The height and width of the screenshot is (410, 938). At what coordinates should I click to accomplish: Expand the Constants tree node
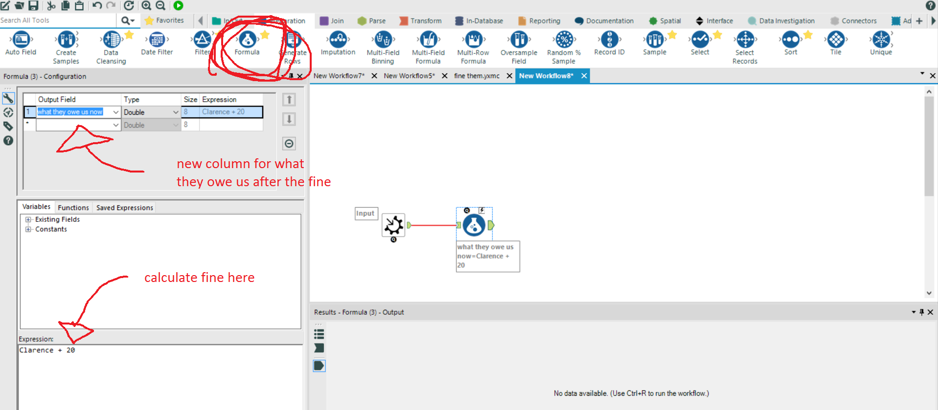point(28,229)
